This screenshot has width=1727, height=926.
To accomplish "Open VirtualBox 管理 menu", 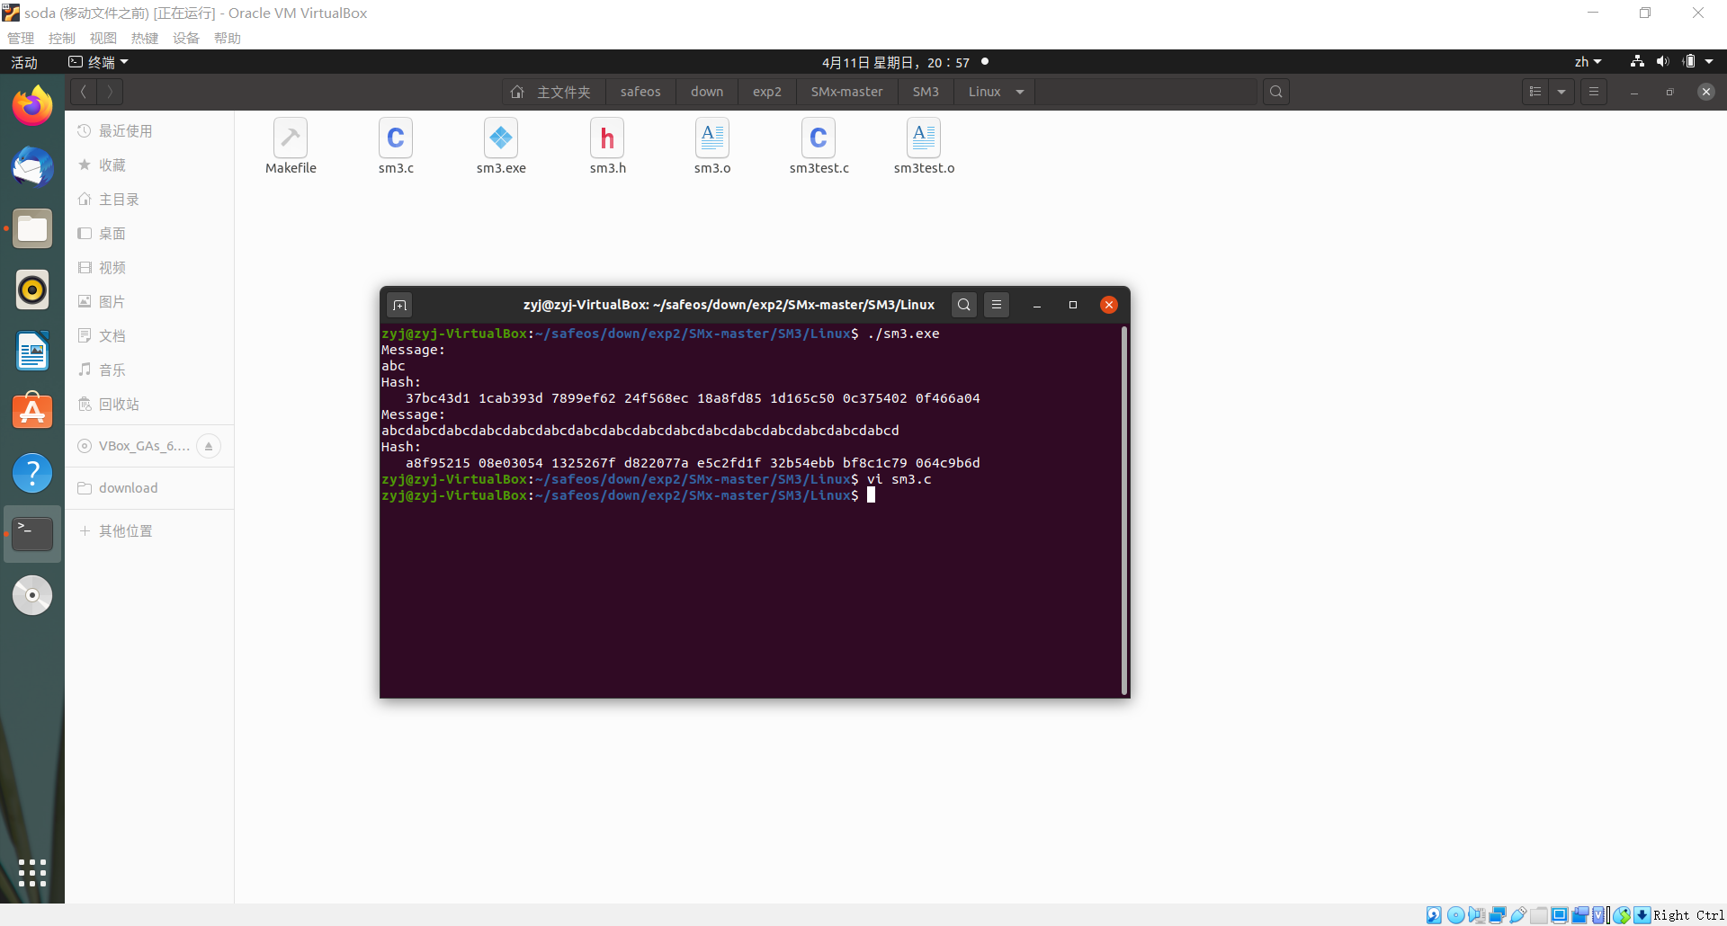I will click(x=21, y=38).
